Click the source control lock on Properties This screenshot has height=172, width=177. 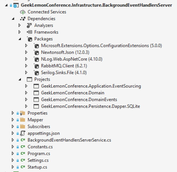[x=18, y=113]
